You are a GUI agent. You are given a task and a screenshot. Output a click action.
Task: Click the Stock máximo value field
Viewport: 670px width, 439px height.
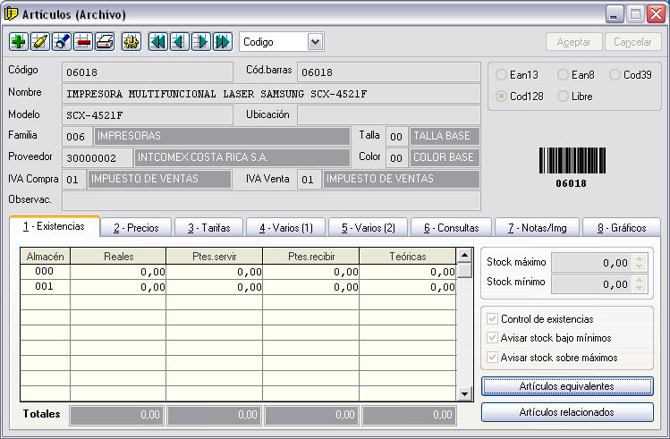coord(593,263)
